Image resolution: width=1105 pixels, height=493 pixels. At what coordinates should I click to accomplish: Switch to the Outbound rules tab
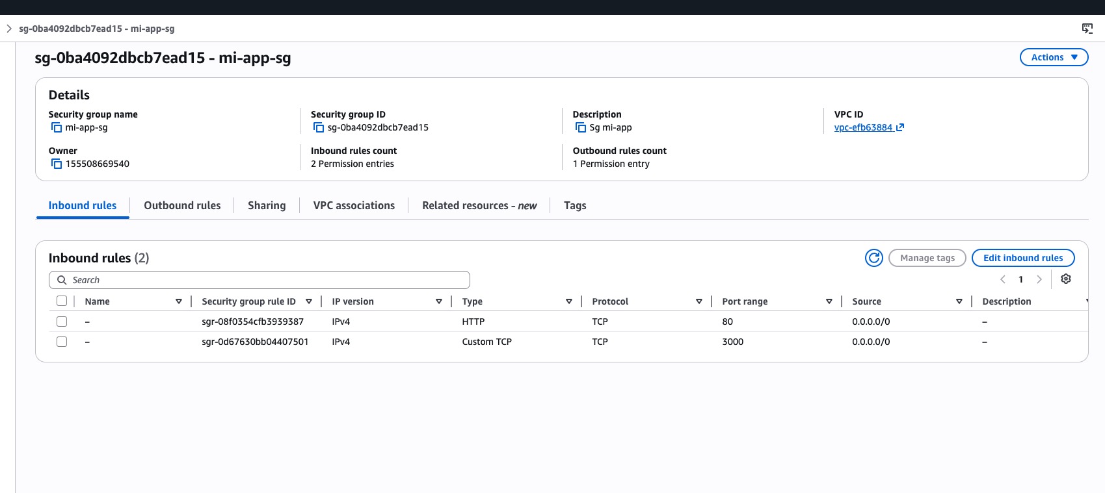coord(182,205)
